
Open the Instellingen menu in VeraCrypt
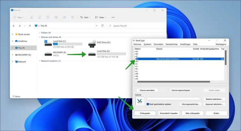tap(185, 44)
